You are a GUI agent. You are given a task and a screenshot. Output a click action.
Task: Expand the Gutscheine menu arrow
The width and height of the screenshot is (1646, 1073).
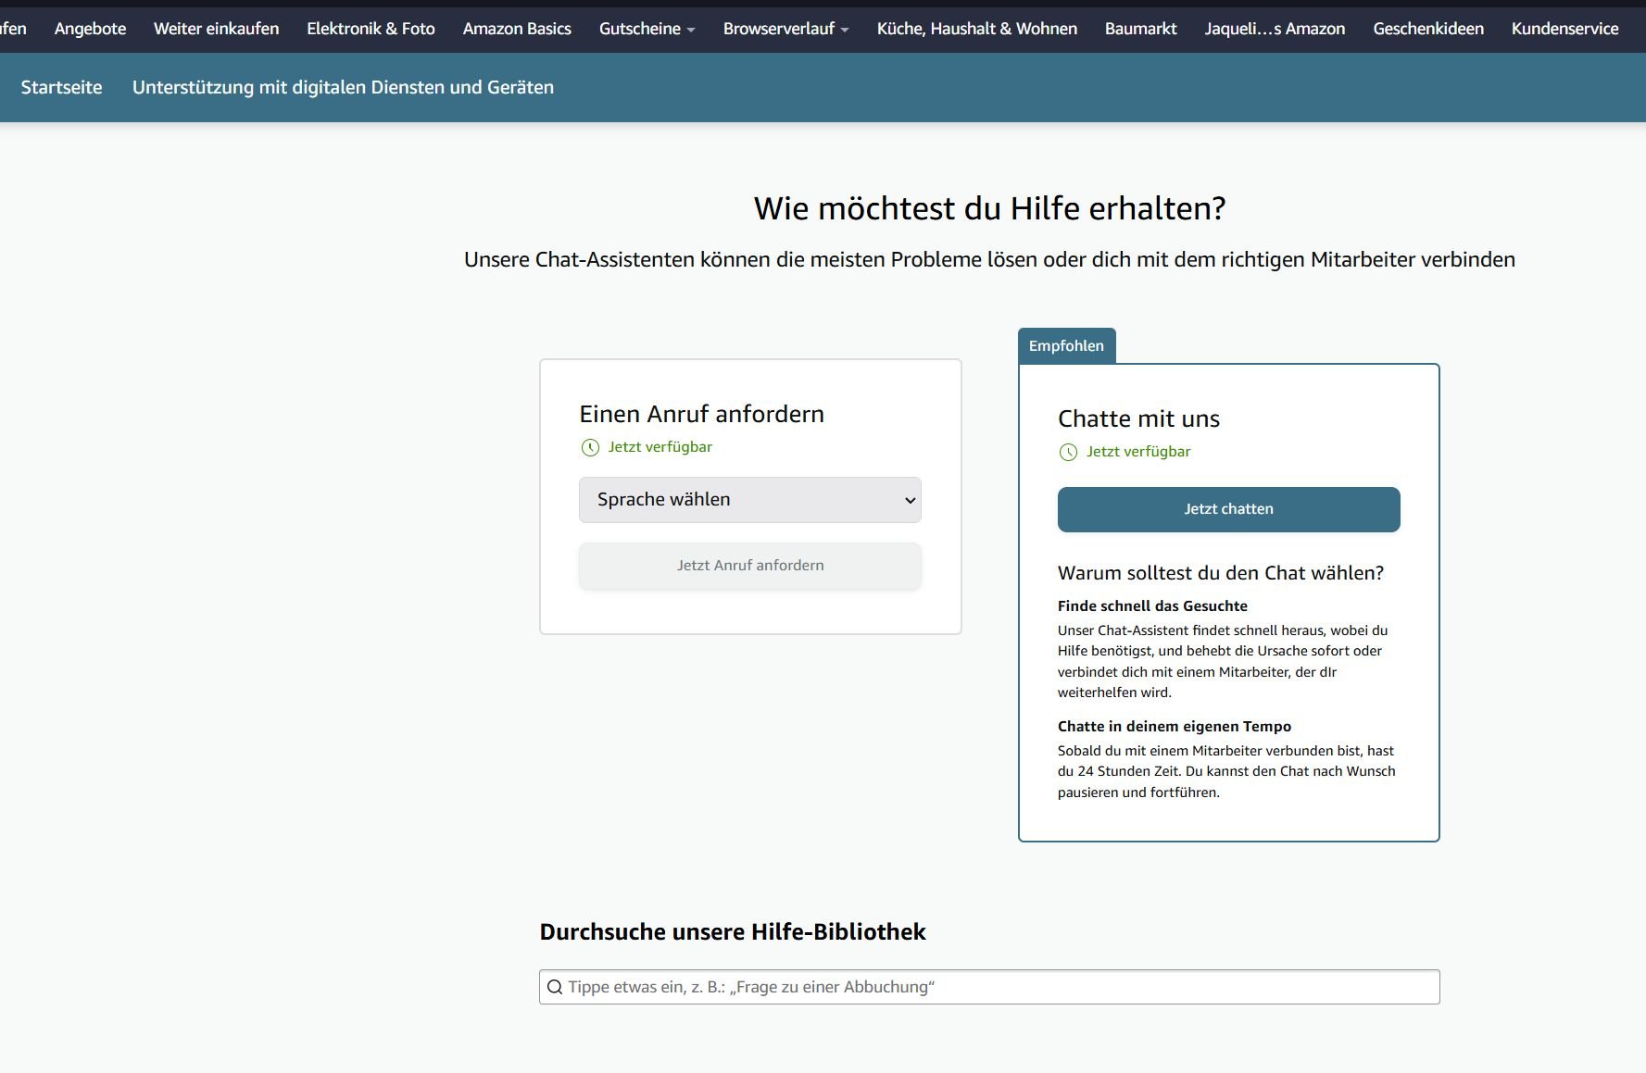pos(691,30)
